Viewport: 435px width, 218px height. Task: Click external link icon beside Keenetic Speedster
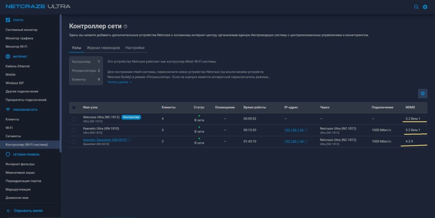click(129, 140)
